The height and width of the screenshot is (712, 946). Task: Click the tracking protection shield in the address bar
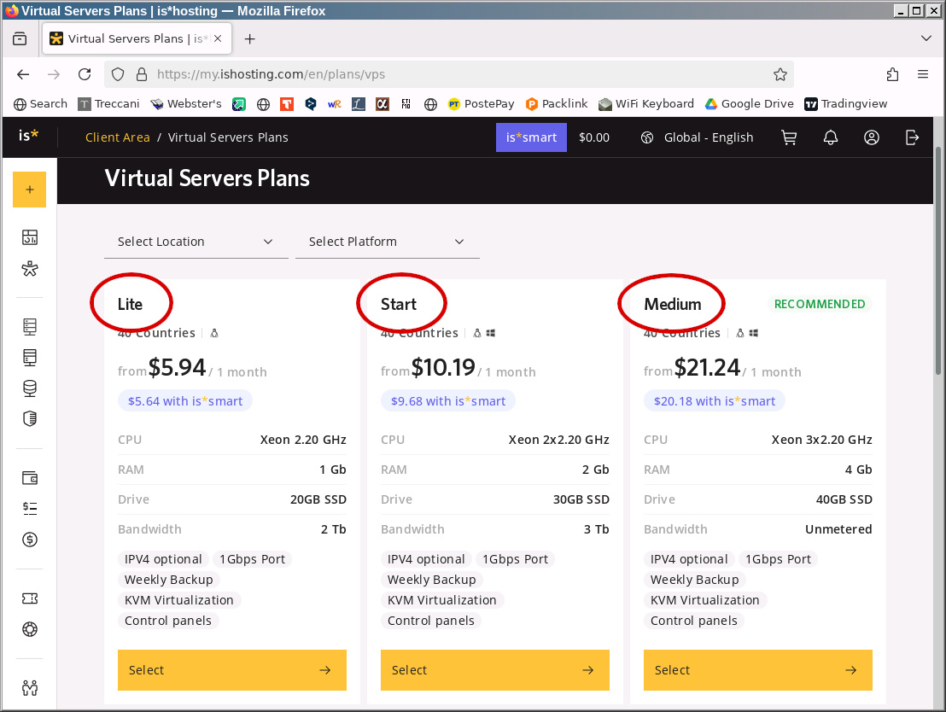point(118,74)
